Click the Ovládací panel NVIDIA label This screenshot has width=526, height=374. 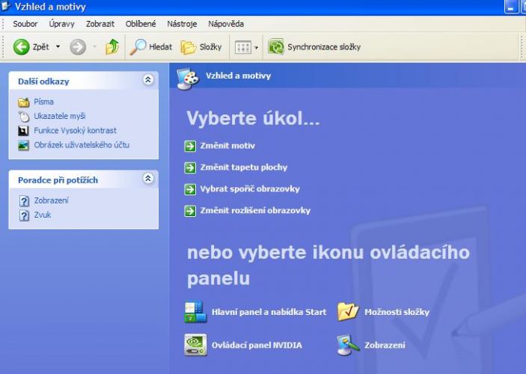point(257,345)
